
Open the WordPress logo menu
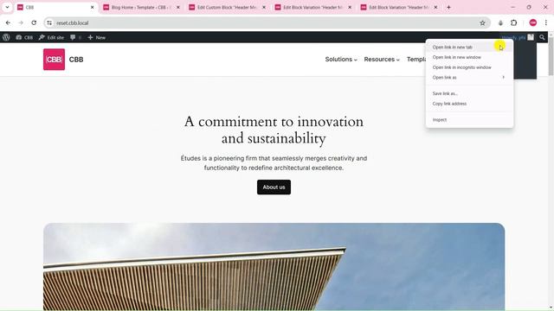click(6, 37)
